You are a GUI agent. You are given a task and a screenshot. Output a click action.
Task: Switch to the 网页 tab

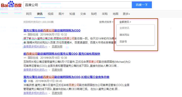(29, 14)
